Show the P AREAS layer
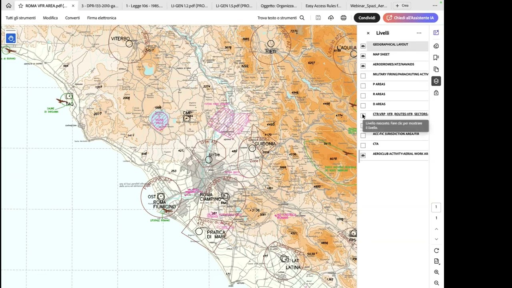 (363, 86)
